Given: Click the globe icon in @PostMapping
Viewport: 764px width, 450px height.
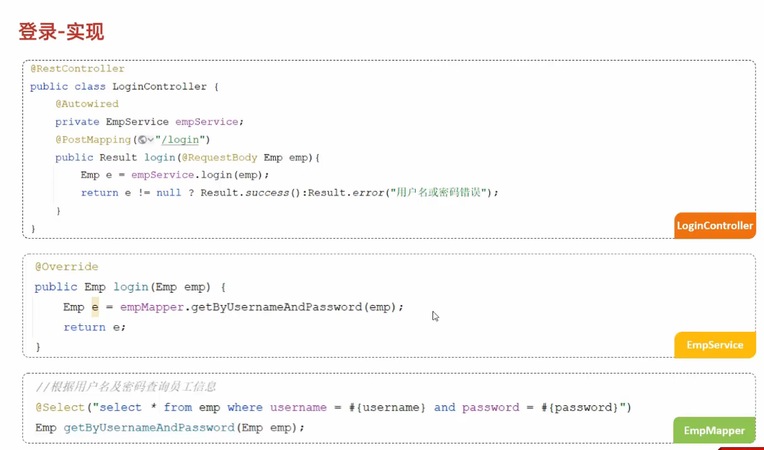Looking at the screenshot, I should [x=142, y=140].
